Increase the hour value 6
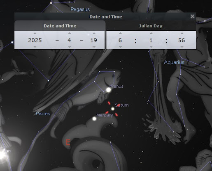Image resolution: width=212 pixels, height=171 pixels. (x=120, y=33)
